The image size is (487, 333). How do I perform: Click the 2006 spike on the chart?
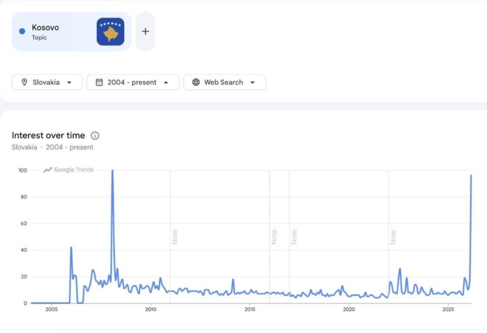pyautogui.click(x=71, y=247)
